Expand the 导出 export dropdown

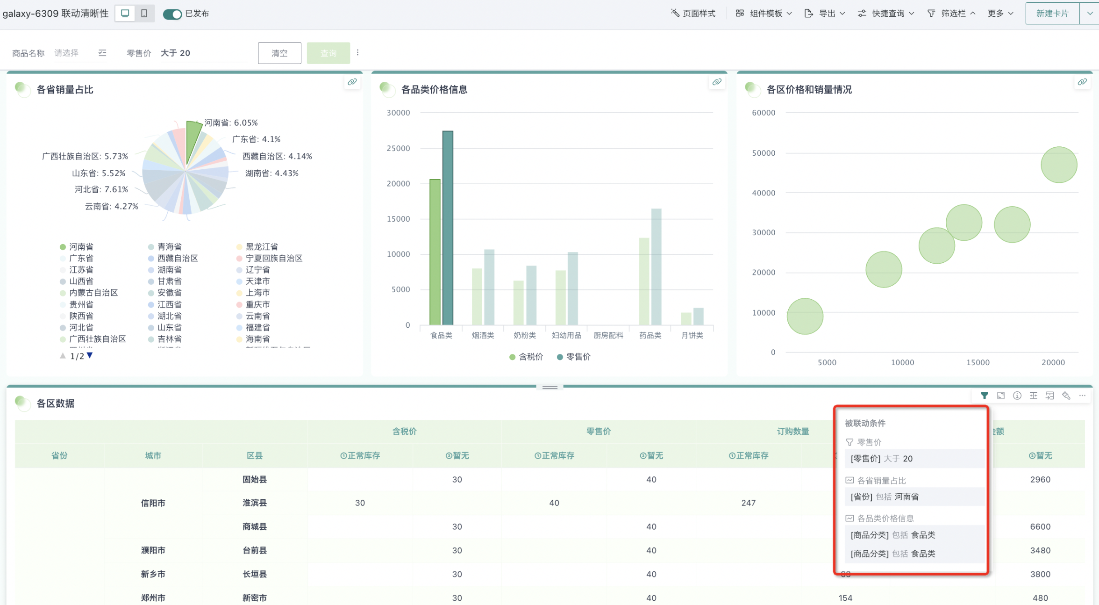pyautogui.click(x=824, y=14)
